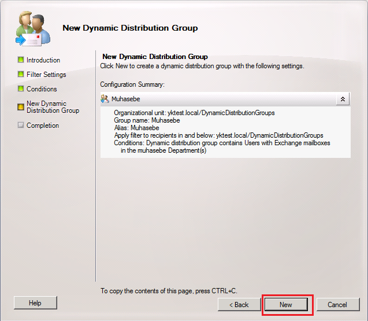Screen dimensions: 368x321
Task: Go to the previous page with Back
Action: pyautogui.click(x=239, y=304)
